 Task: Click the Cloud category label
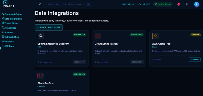point(154,47)
